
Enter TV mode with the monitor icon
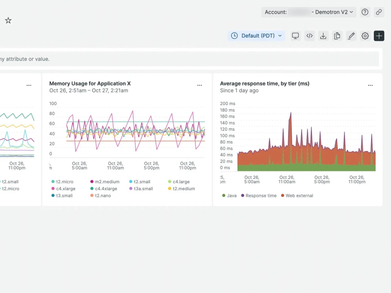click(x=295, y=36)
